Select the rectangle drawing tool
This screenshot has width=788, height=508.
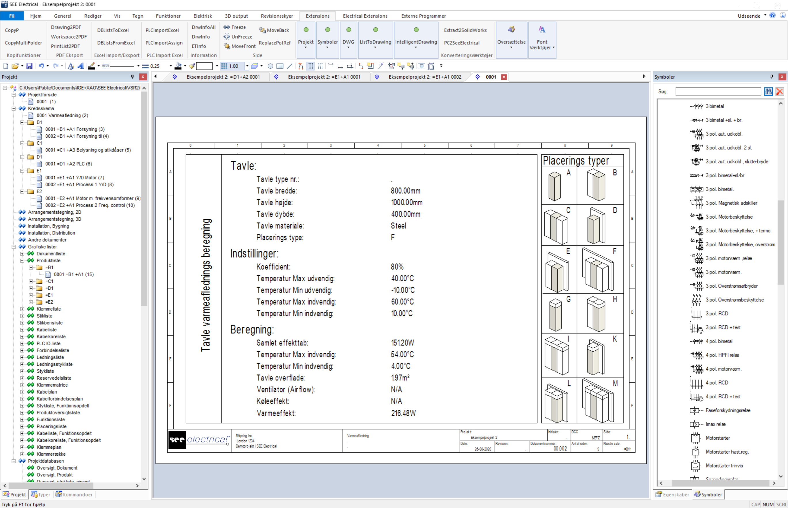[280, 66]
